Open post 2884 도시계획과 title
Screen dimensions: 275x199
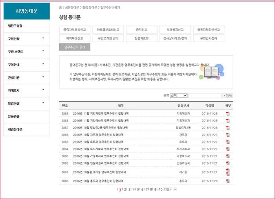(x=101, y=149)
